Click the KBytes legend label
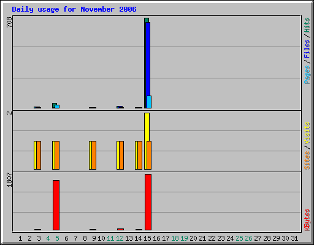This screenshot has width=314, height=245. pyautogui.click(x=307, y=220)
